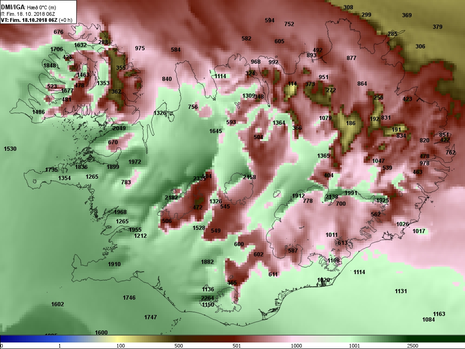
Task: Click the map value 2158
Action: [249, 177]
